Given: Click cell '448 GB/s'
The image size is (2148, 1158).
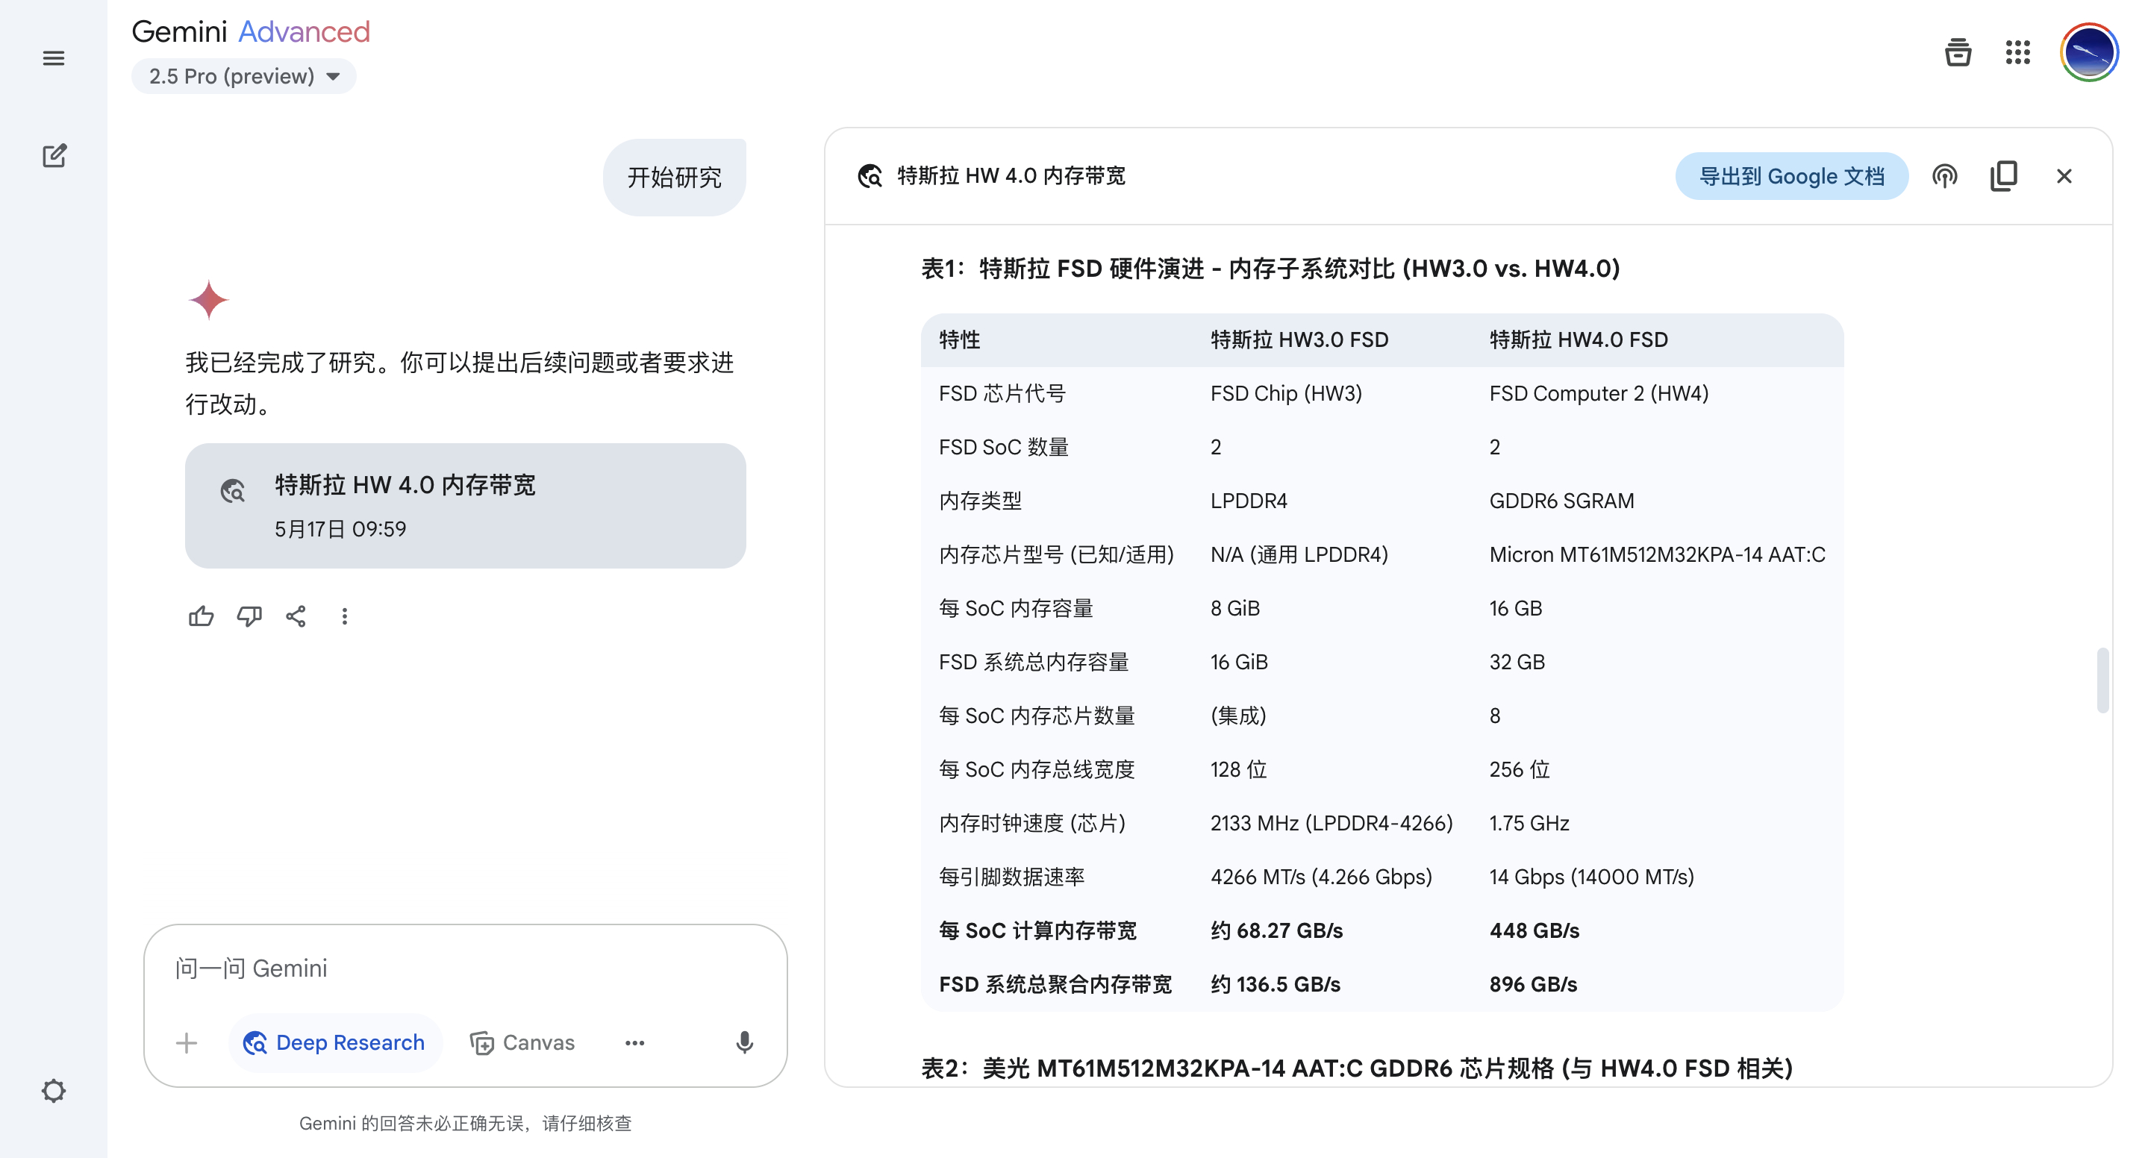Looking at the screenshot, I should coord(1534,930).
